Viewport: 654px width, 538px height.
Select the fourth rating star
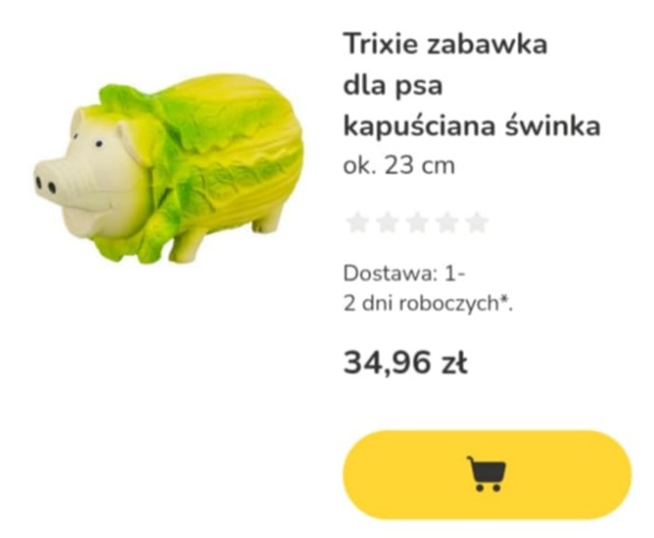(x=447, y=222)
